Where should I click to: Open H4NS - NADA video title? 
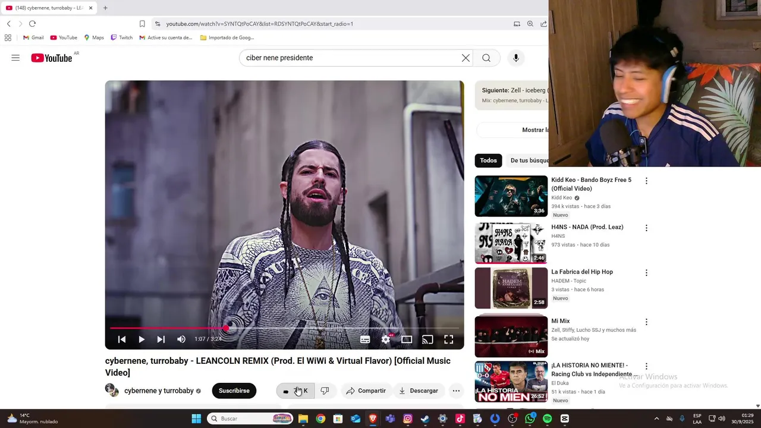(x=587, y=227)
